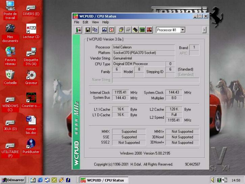Click the red board toolbar icon

pos(149,30)
